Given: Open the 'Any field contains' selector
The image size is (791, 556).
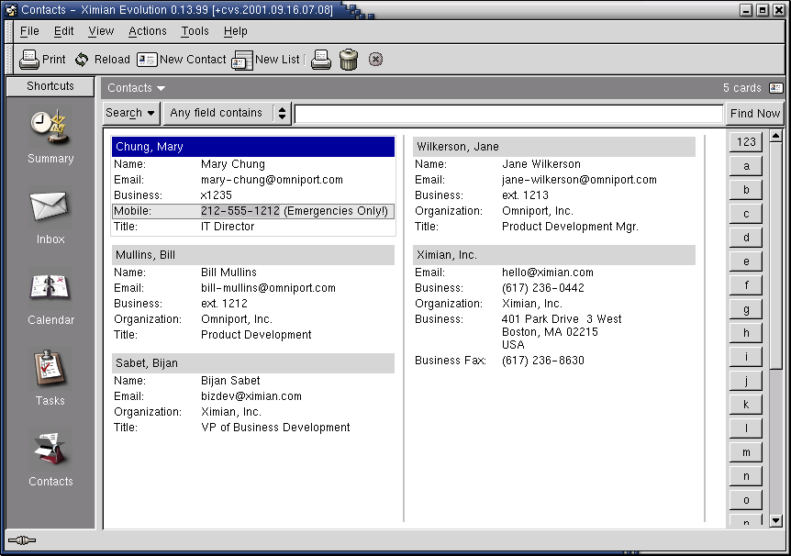Looking at the screenshot, I should [227, 113].
